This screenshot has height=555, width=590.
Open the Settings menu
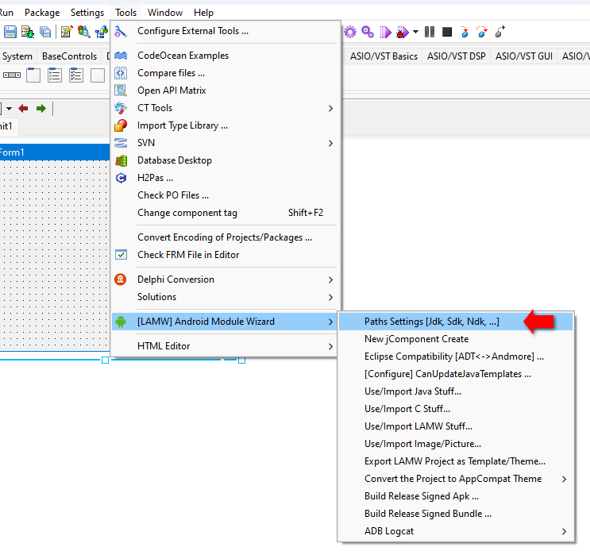(x=87, y=13)
